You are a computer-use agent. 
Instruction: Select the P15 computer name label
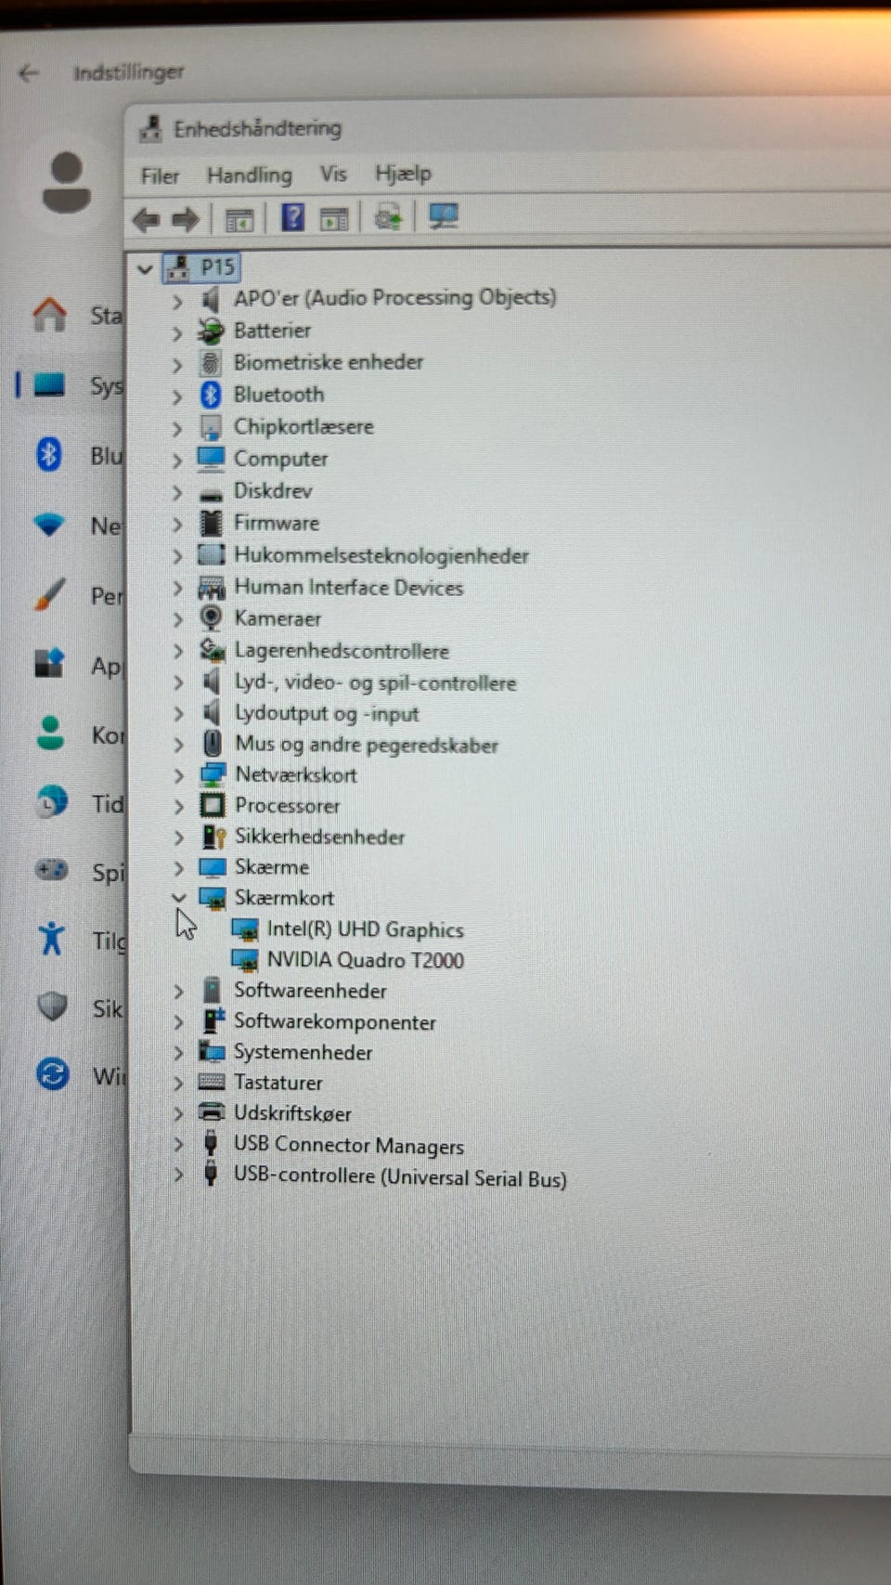coord(218,268)
